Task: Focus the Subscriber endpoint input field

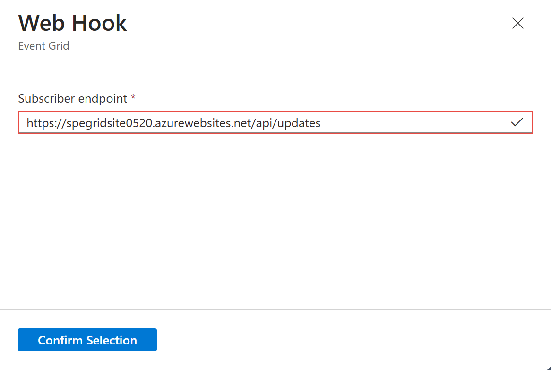Action: [265, 123]
